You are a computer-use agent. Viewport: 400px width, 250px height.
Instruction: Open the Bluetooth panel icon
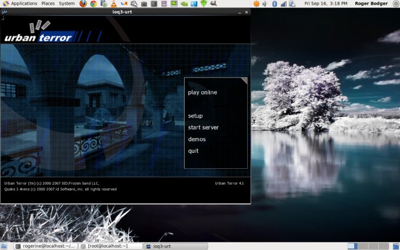click(274, 4)
